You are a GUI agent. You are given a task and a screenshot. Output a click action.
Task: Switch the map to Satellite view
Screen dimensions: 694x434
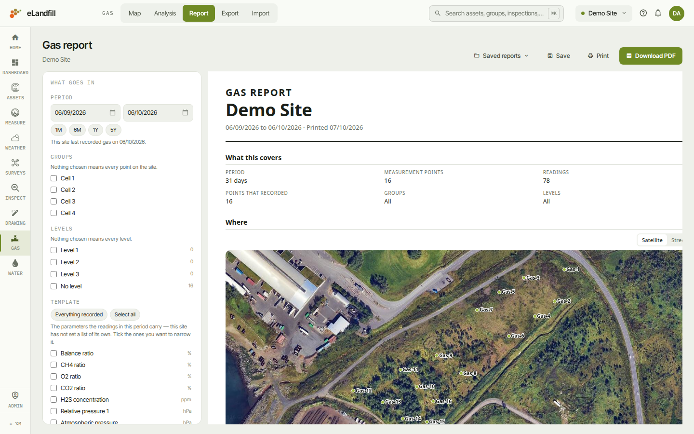[x=652, y=240]
